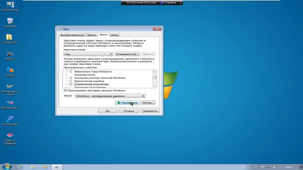Click the Сохранить как... button
Viewport: 303px width, 170px height.
[x=127, y=54]
